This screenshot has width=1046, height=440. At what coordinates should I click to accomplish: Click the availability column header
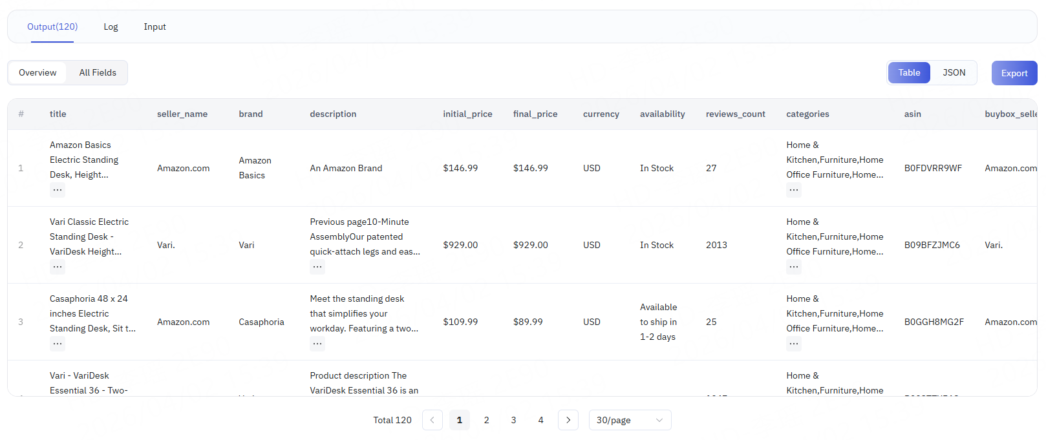663,114
